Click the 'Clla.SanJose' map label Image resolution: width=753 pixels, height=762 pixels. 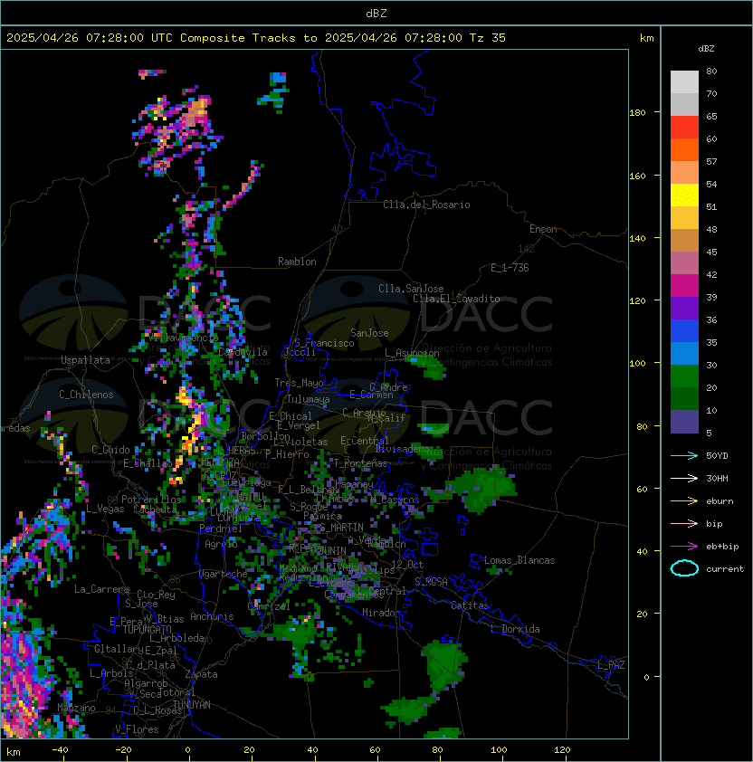point(411,289)
